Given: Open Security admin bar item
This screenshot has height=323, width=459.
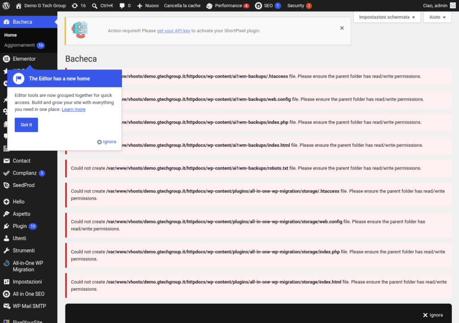Looking at the screenshot, I should tap(299, 5).
